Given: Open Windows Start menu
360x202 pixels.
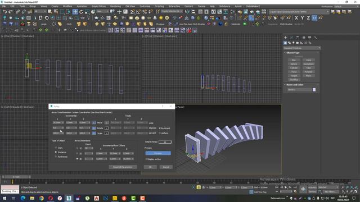Looking at the screenshot, I should 4,198.
